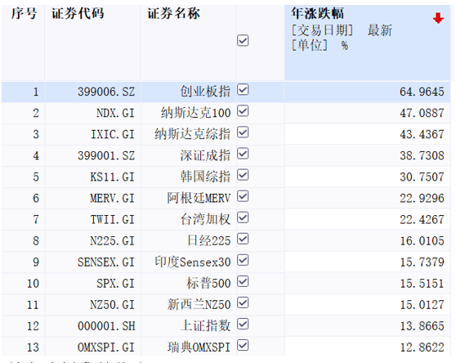
Task: Toggle checkbox for 日经225
Action: coord(243,239)
